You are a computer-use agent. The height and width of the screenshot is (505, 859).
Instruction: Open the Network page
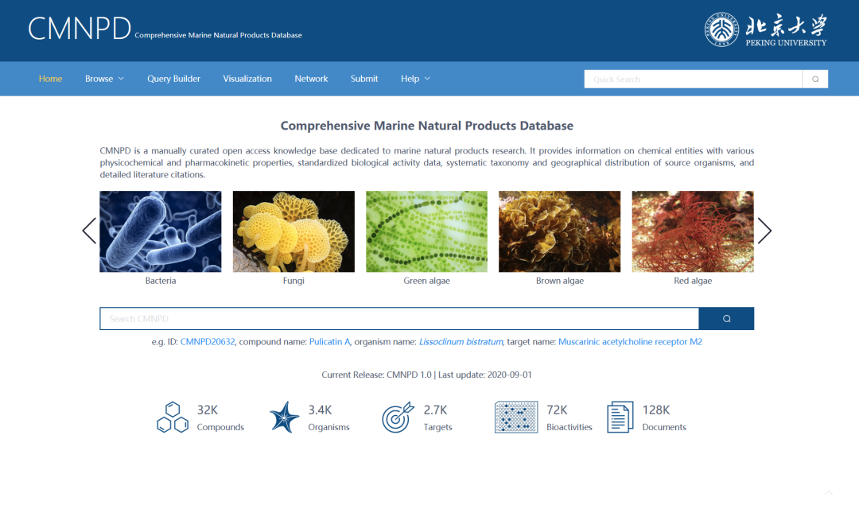pos(311,79)
